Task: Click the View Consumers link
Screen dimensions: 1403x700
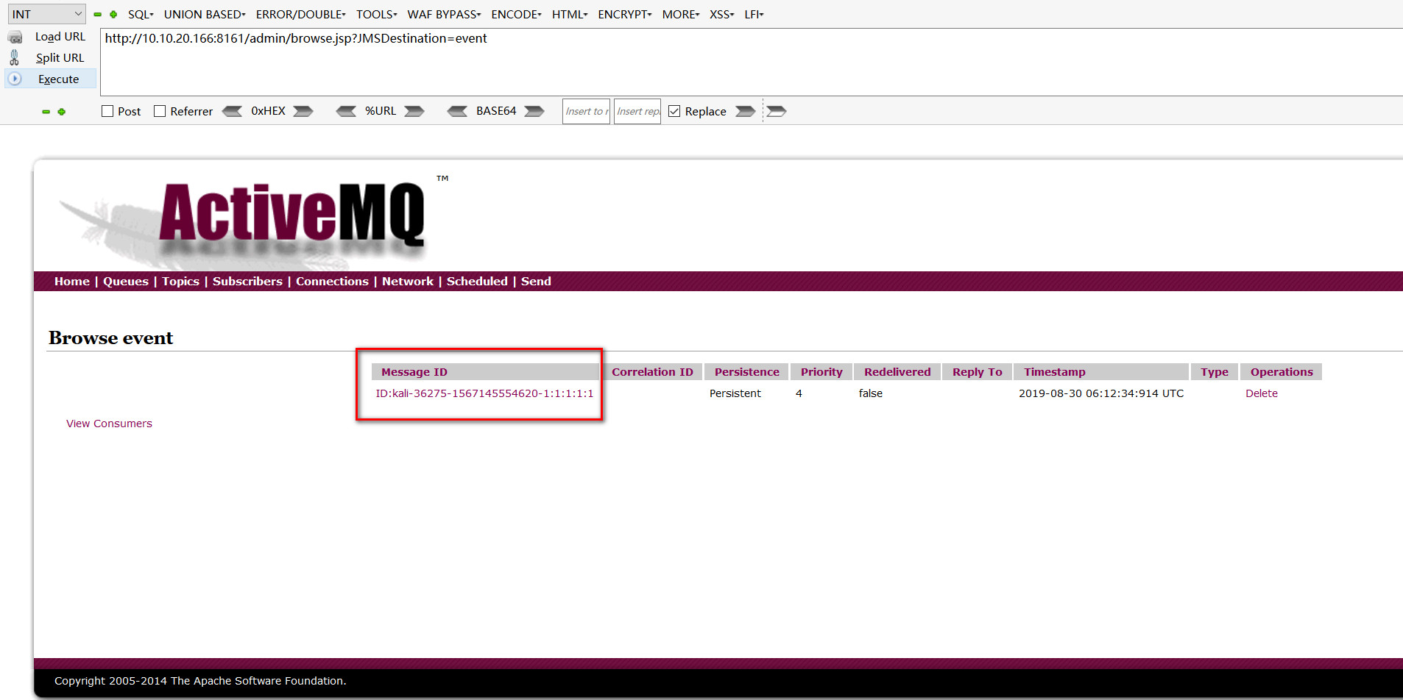Action: pos(109,424)
